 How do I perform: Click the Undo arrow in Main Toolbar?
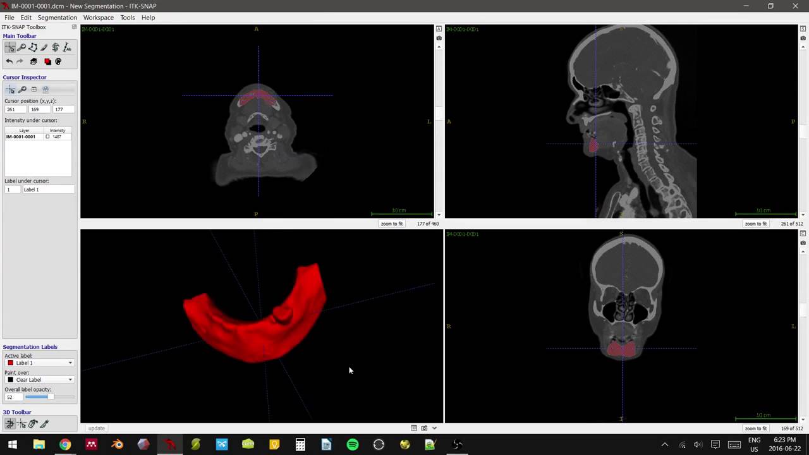tap(9, 61)
